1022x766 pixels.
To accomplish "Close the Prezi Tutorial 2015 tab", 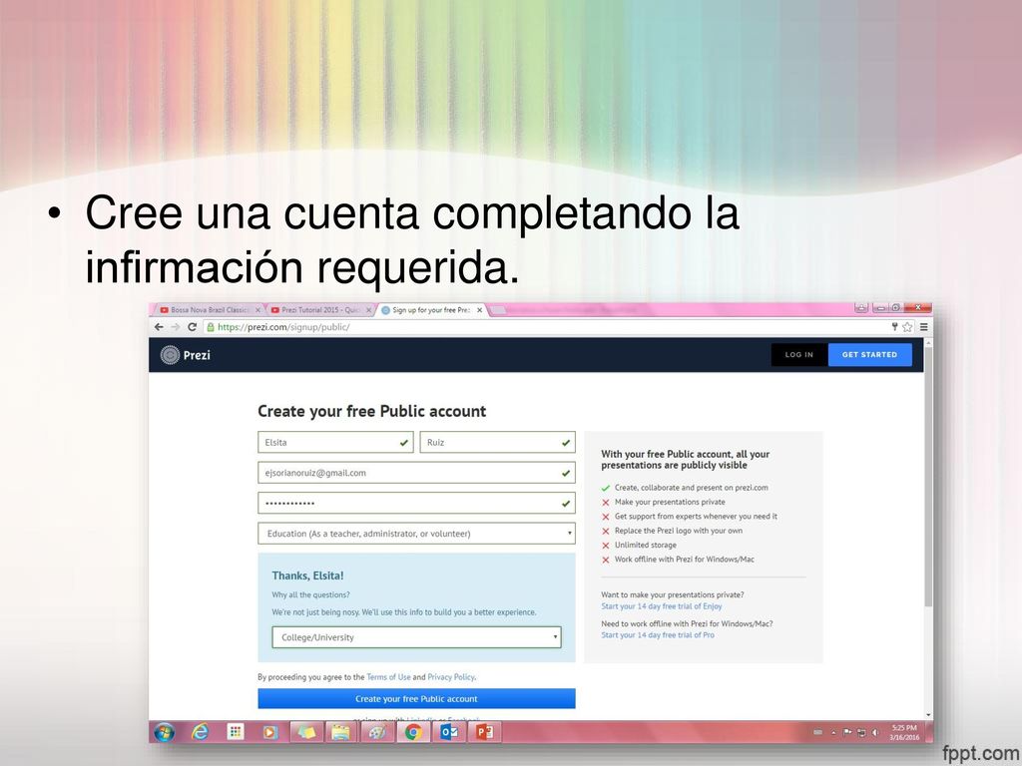I will [369, 311].
